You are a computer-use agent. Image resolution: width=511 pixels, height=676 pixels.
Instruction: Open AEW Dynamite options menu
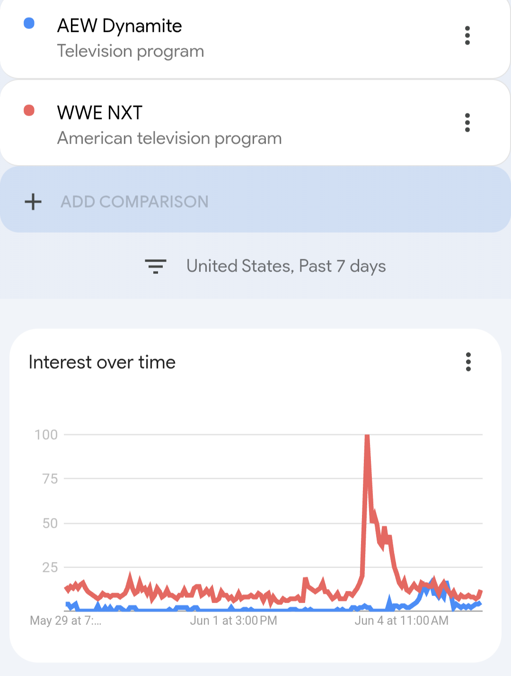467,36
